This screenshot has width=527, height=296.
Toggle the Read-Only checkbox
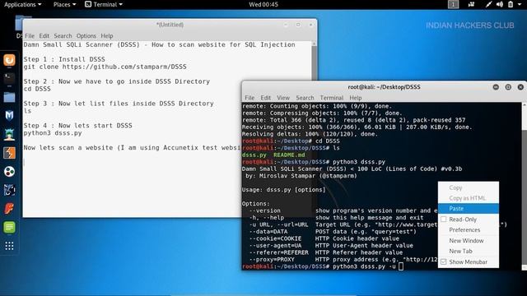pos(444,220)
